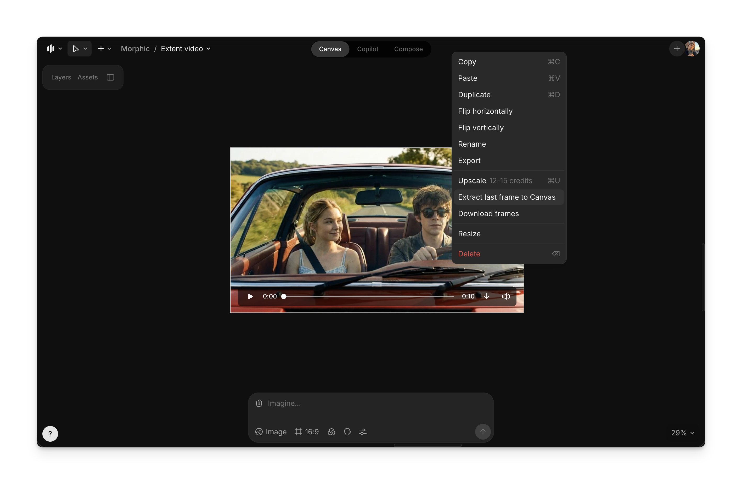Screen dimensions: 742x484
Task: Mute the video with the speaker icon
Action: point(506,296)
